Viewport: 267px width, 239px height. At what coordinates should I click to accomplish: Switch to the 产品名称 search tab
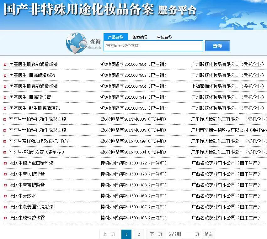point(117,37)
